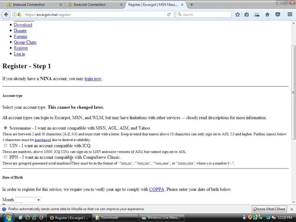
Task: Open the Group Chats link
Action: 25,42
